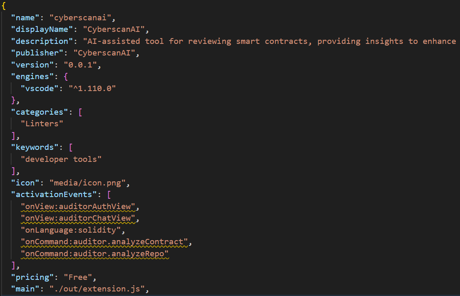Select the "CyberscanAI" displayName value

(x=114, y=29)
